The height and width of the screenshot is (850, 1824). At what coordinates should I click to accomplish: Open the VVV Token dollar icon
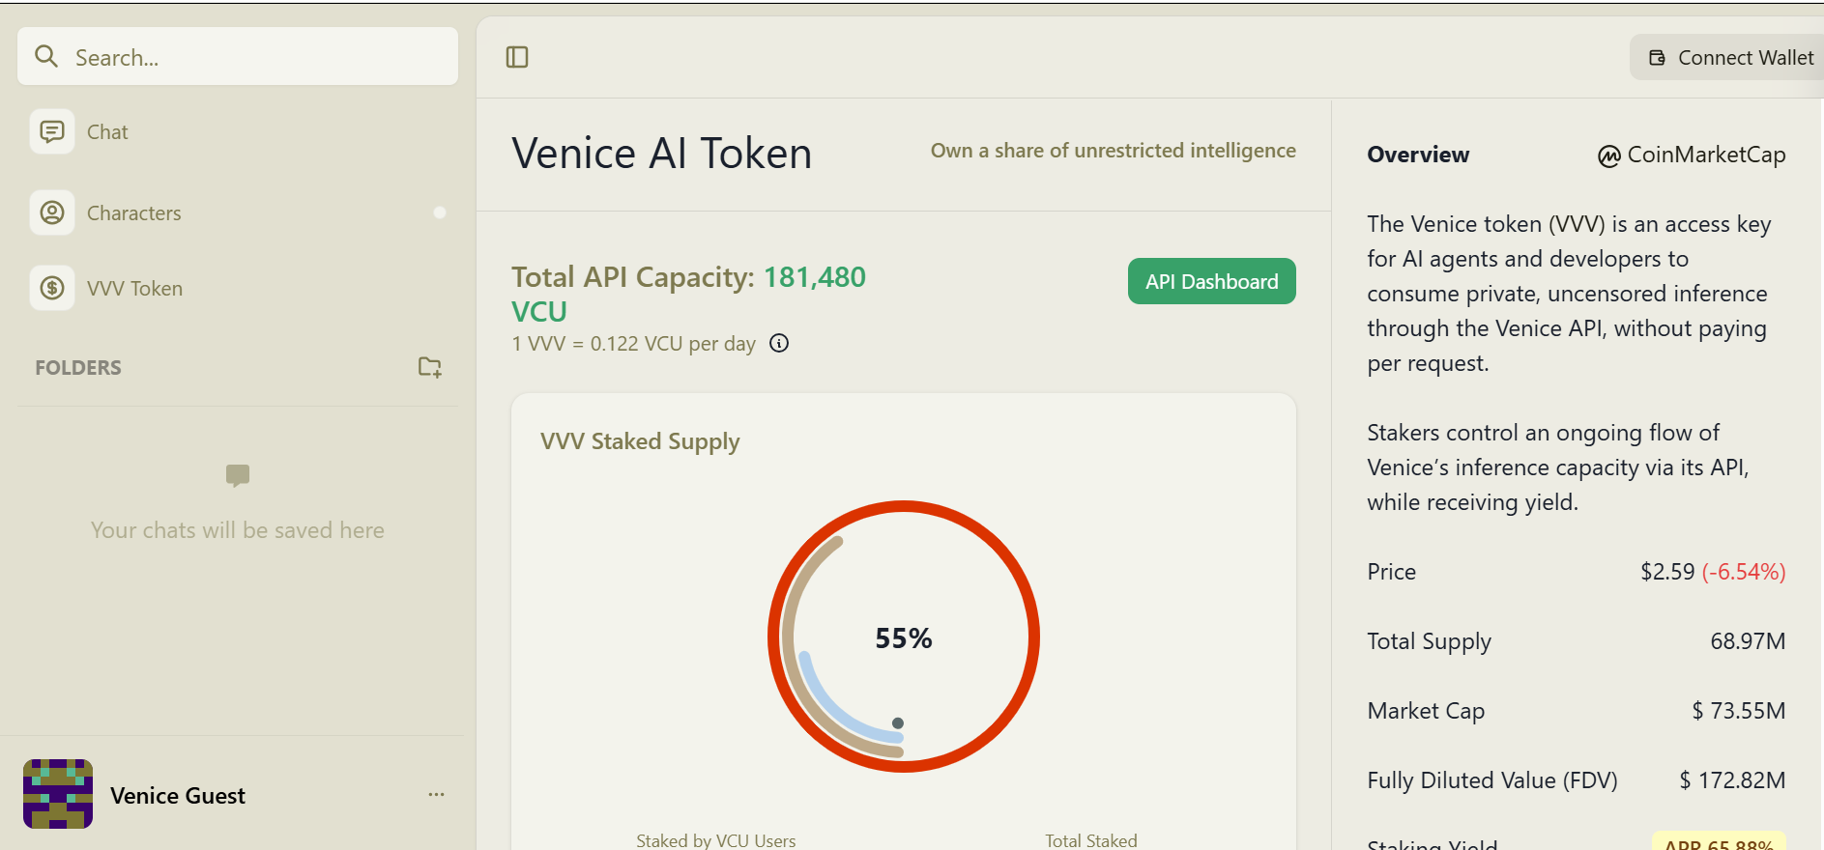52,288
